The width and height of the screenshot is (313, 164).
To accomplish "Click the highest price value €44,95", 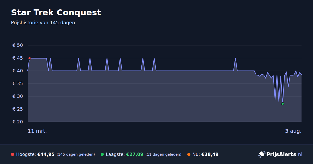I will [46, 154].
